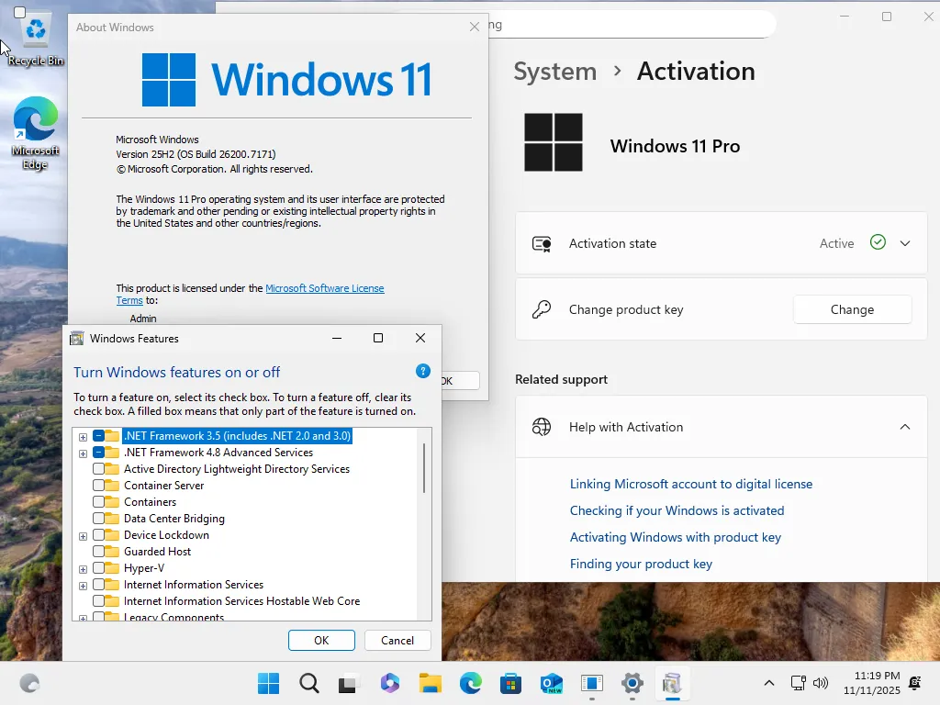Click the Settings search box

pyautogui.click(x=631, y=25)
